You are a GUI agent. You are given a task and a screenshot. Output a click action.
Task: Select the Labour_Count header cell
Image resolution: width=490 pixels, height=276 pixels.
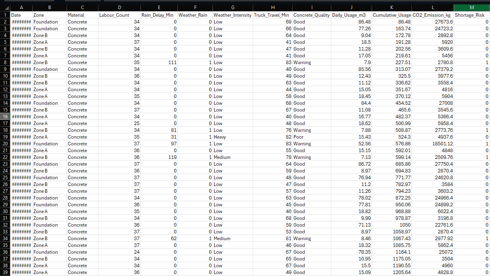[x=119, y=15]
